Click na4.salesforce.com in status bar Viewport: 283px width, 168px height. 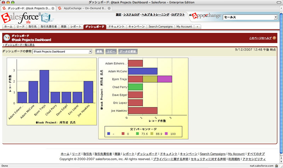point(261,166)
